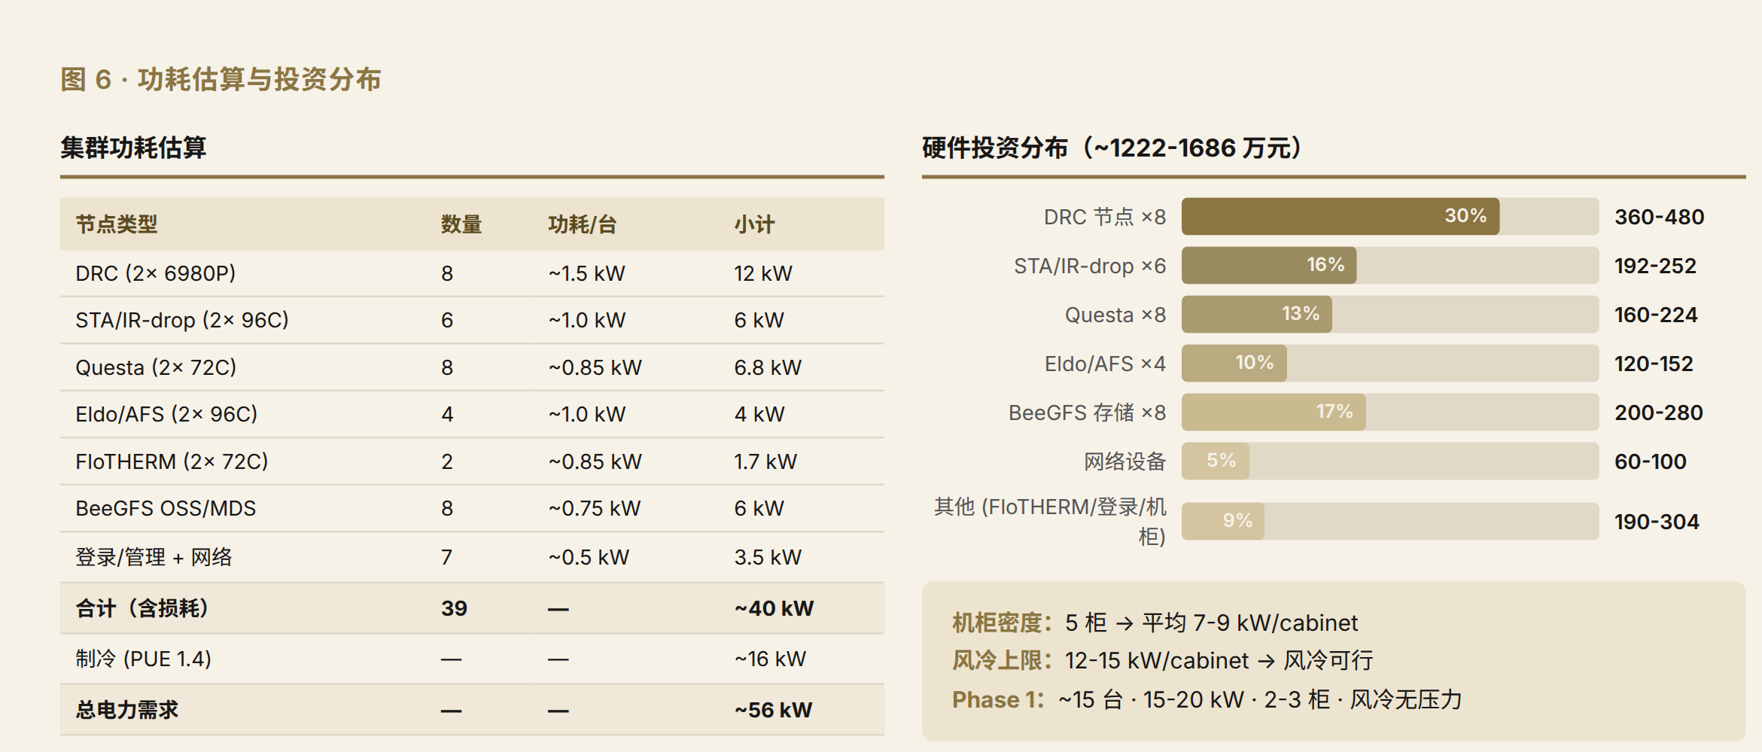Click the '~40 kW' total cell
Image resolution: width=1762 pixels, height=752 pixels.
coord(774,608)
